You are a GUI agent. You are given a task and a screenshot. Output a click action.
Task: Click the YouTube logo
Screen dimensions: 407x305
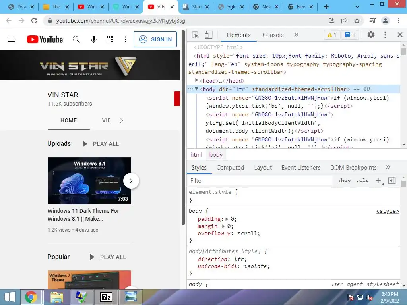point(45,39)
